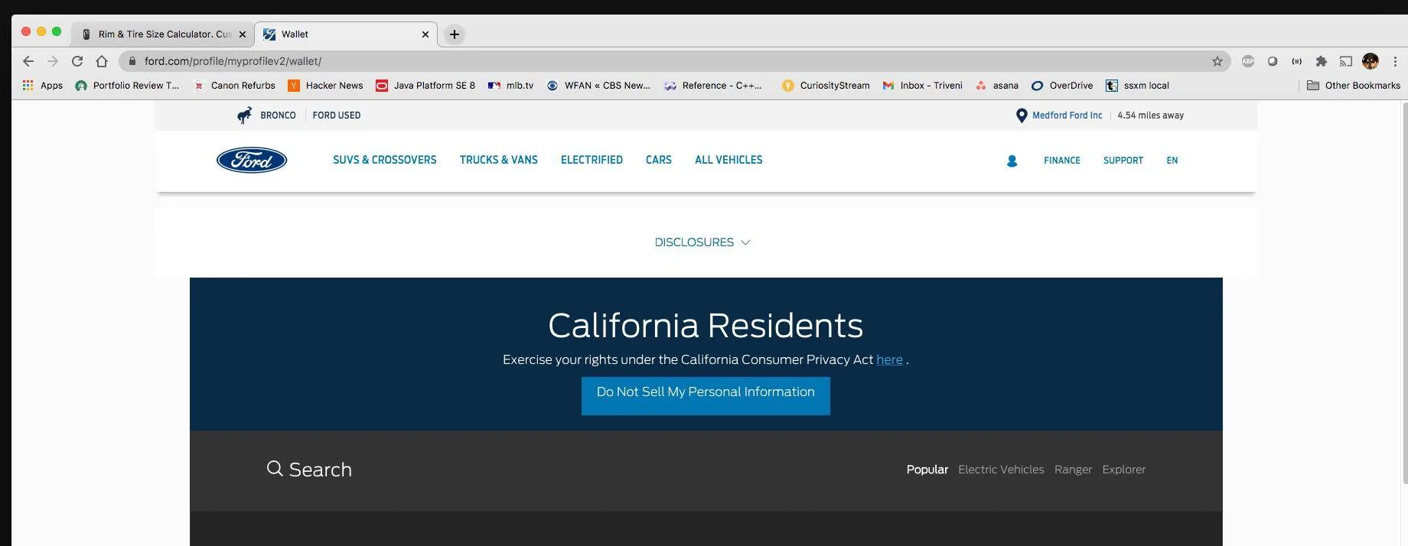Open Canon Refurbs bookmark
The width and height of the screenshot is (1408, 546).
tap(234, 86)
